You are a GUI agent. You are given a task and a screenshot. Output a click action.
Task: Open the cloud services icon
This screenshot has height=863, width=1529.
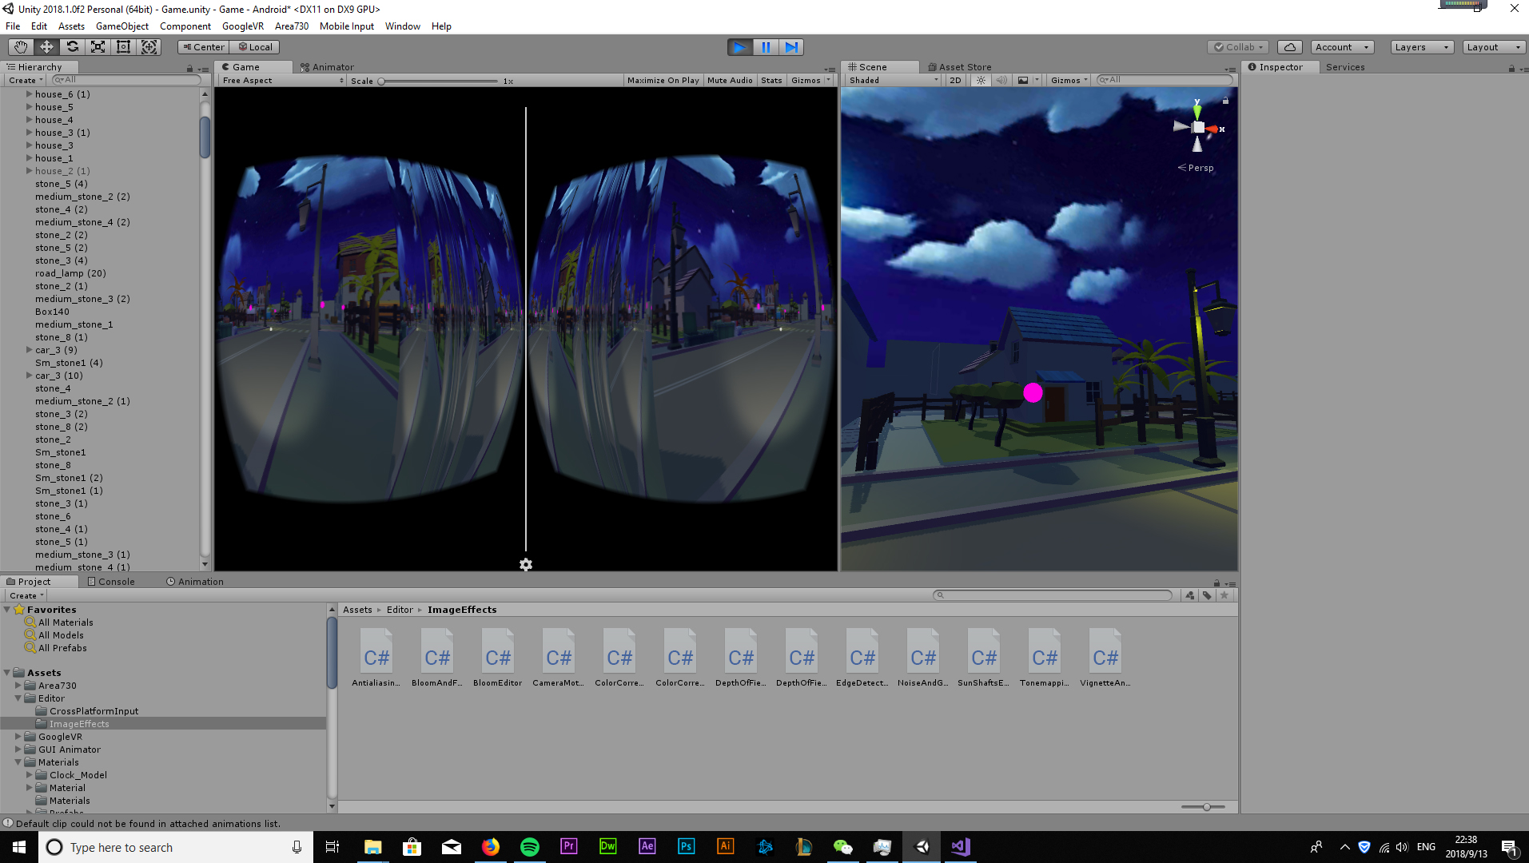[x=1289, y=47]
